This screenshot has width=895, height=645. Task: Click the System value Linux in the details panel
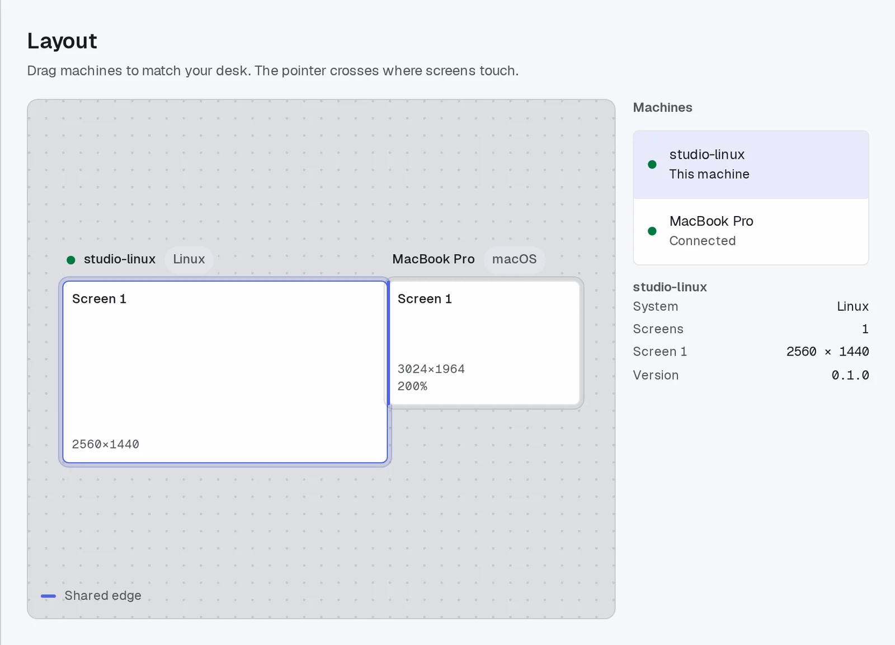[853, 306]
